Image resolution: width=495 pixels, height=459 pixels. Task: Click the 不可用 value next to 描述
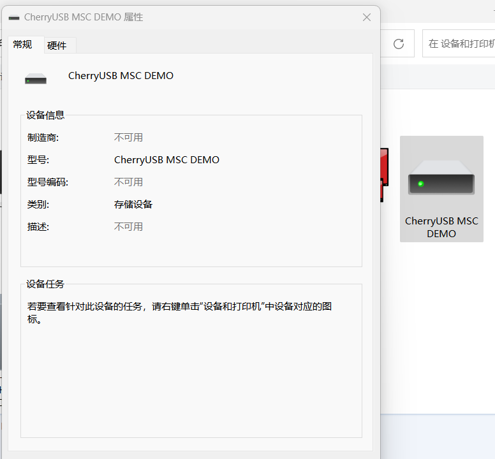[128, 227]
